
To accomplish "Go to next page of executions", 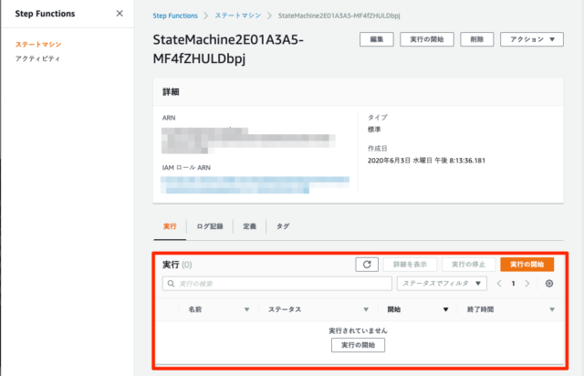I will click(x=527, y=284).
